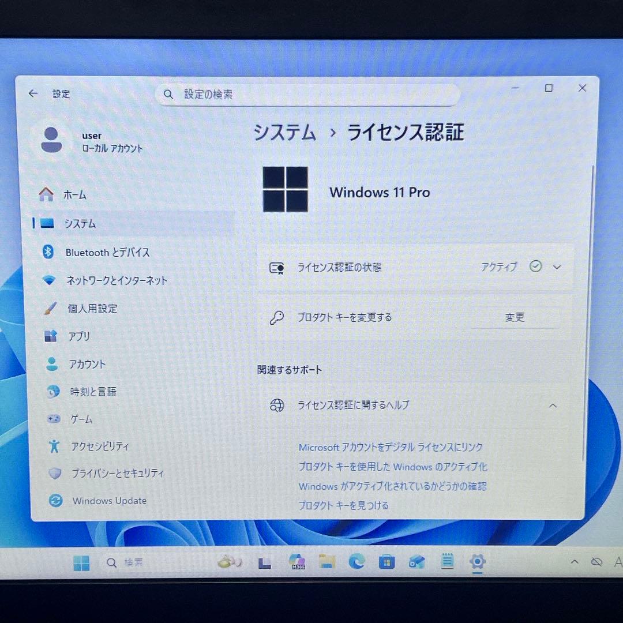Open Task View from the taskbar
623x623 pixels.
pyautogui.click(x=265, y=563)
